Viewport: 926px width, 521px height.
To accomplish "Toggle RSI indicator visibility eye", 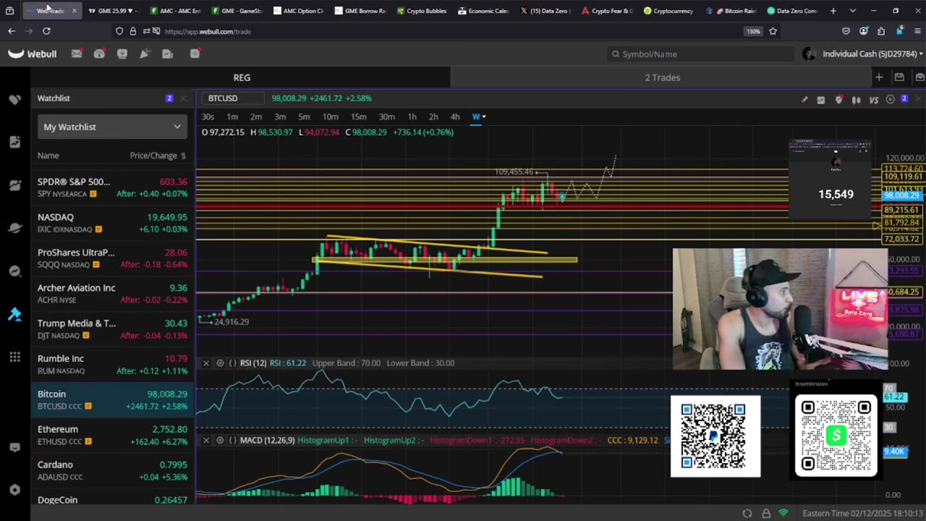I will (x=220, y=363).
